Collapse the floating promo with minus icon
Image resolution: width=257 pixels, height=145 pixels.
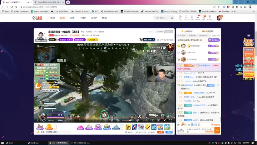click(x=249, y=35)
